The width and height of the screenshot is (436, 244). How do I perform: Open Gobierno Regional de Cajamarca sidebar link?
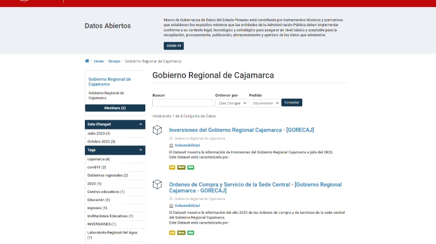click(109, 82)
